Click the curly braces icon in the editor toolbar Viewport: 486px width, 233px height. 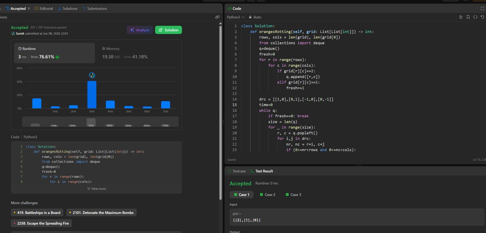[x=475, y=17]
